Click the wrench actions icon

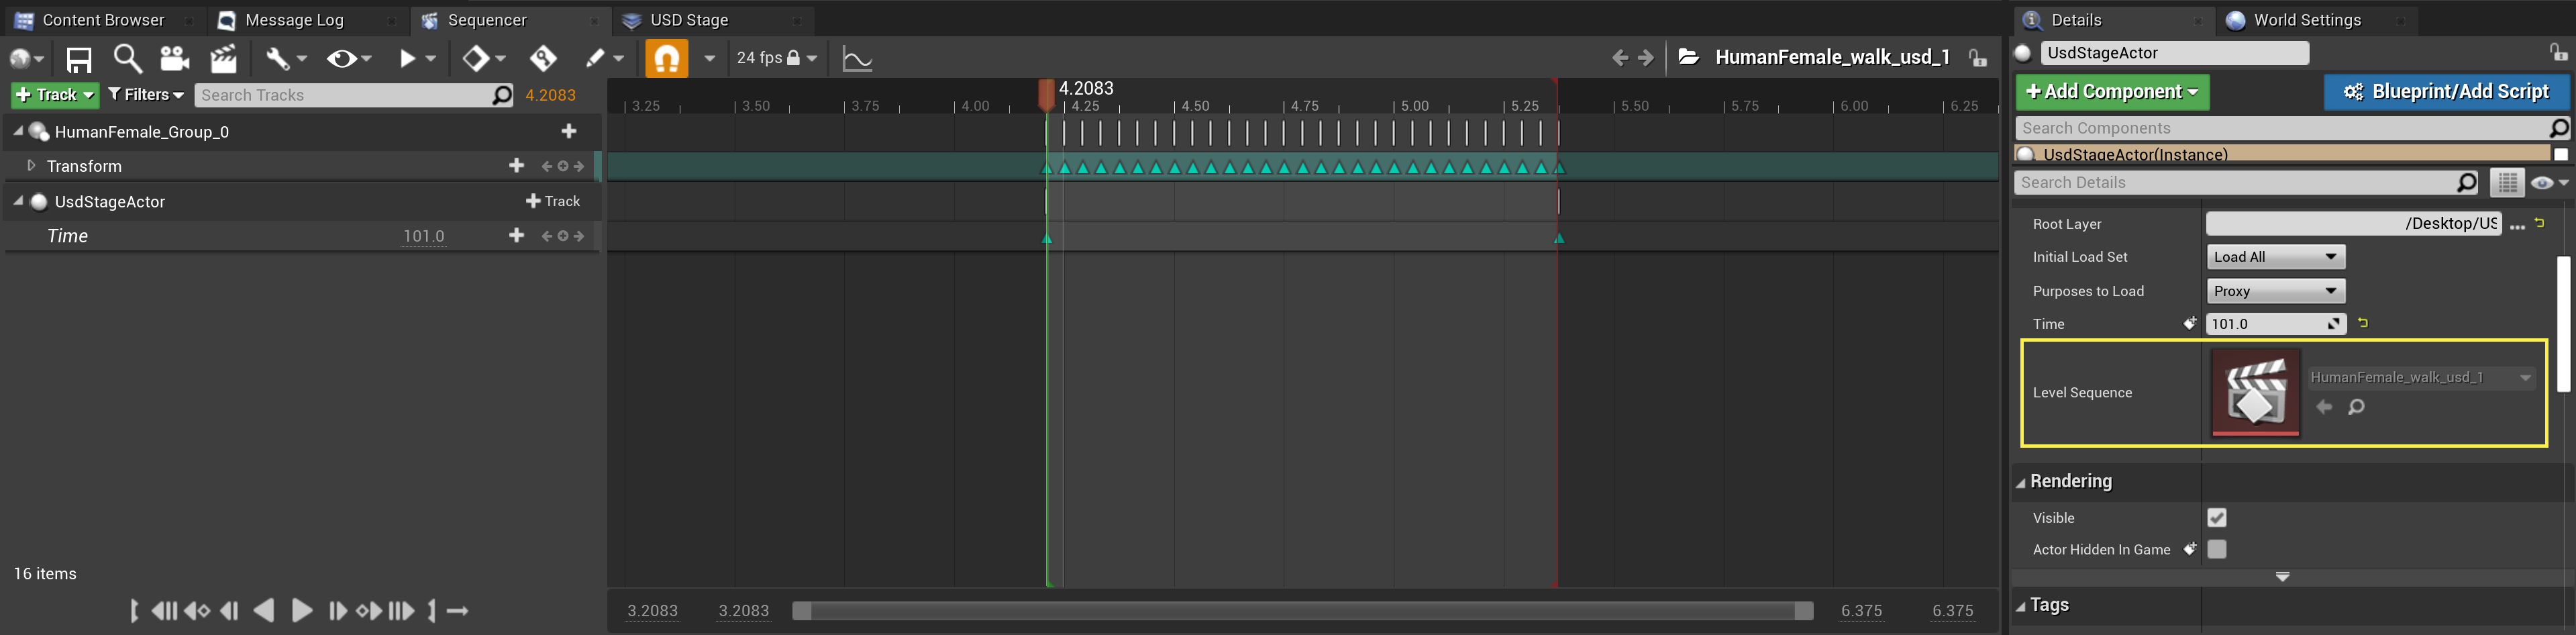pyautogui.click(x=277, y=59)
